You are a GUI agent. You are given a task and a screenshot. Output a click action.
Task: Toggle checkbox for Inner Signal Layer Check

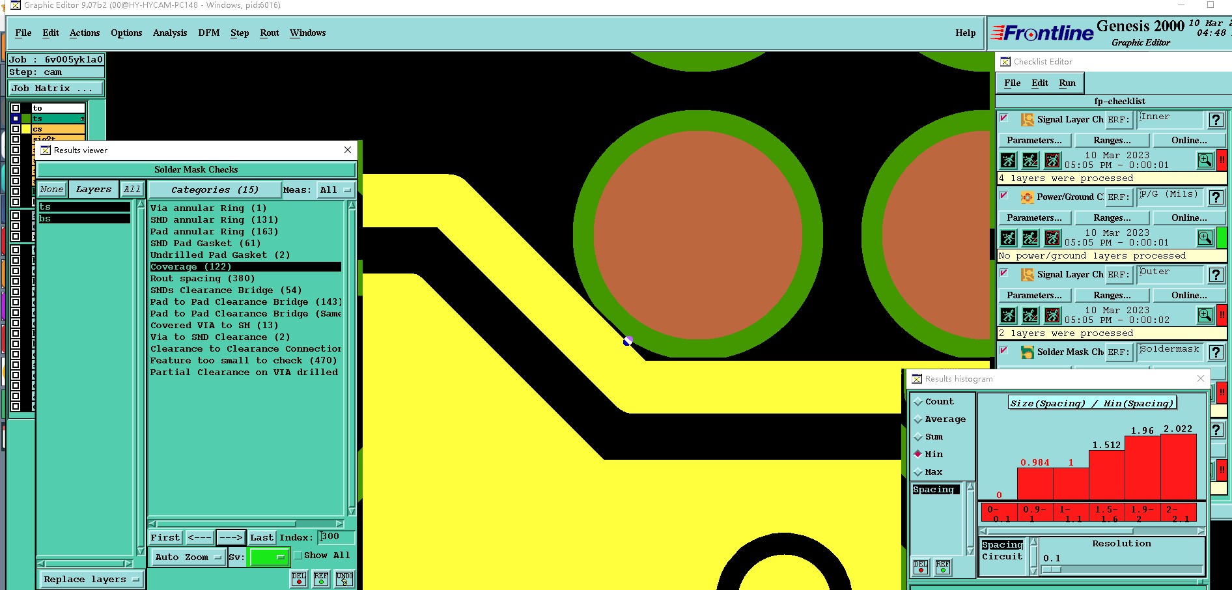click(1004, 118)
